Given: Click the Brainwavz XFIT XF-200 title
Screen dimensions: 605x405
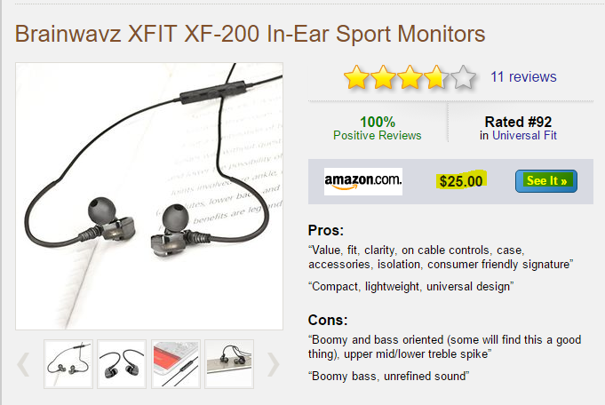Looking at the screenshot, I should click(250, 34).
